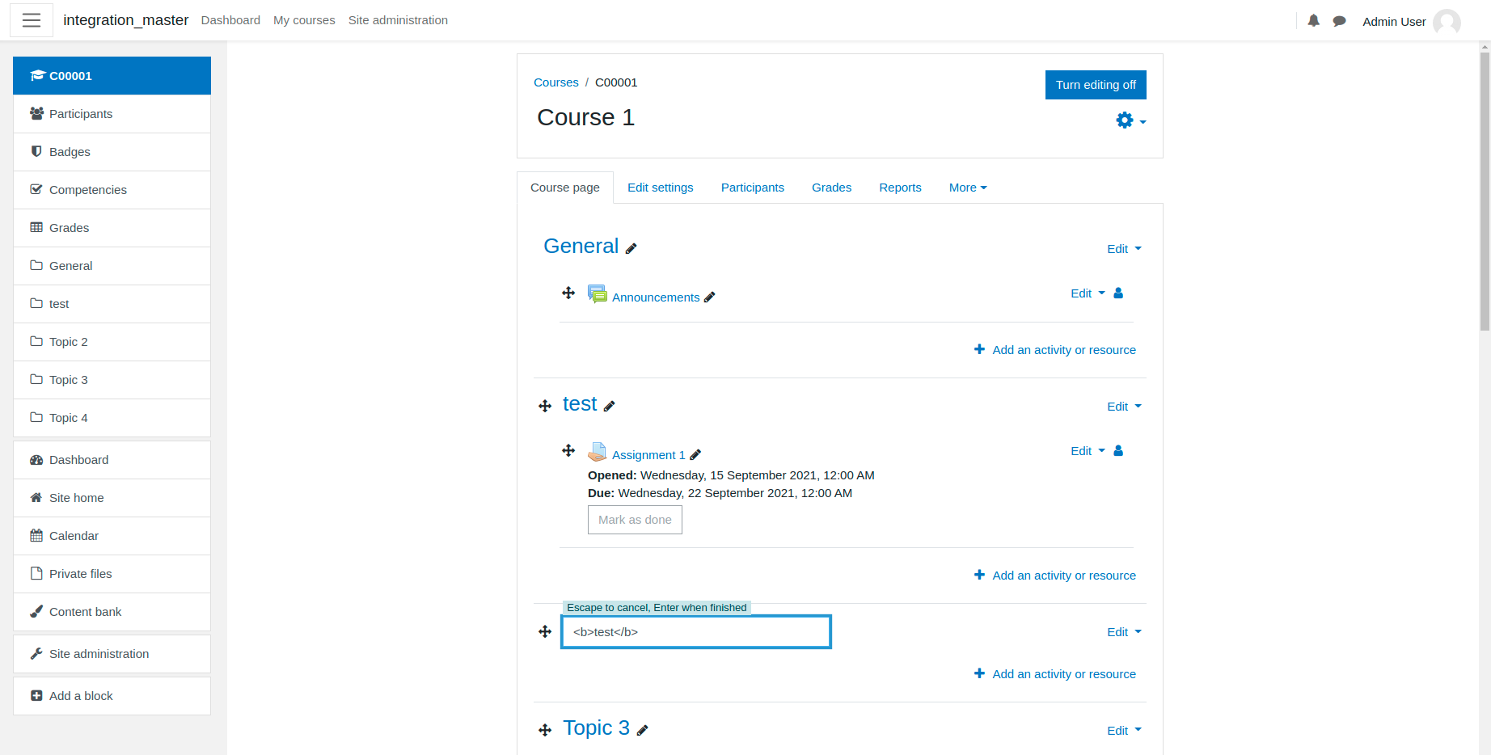Screen dimensions: 1491x755
Task: Open Site administration in the top navigation
Action: (x=398, y=20)
